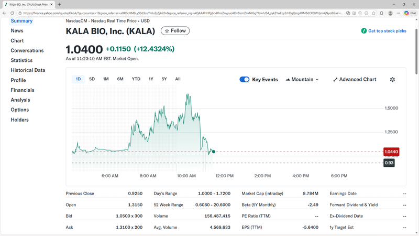This screenshot has height=236, width=419.
Task: Click Get top stock picks link
Action: tap(387, 31)
